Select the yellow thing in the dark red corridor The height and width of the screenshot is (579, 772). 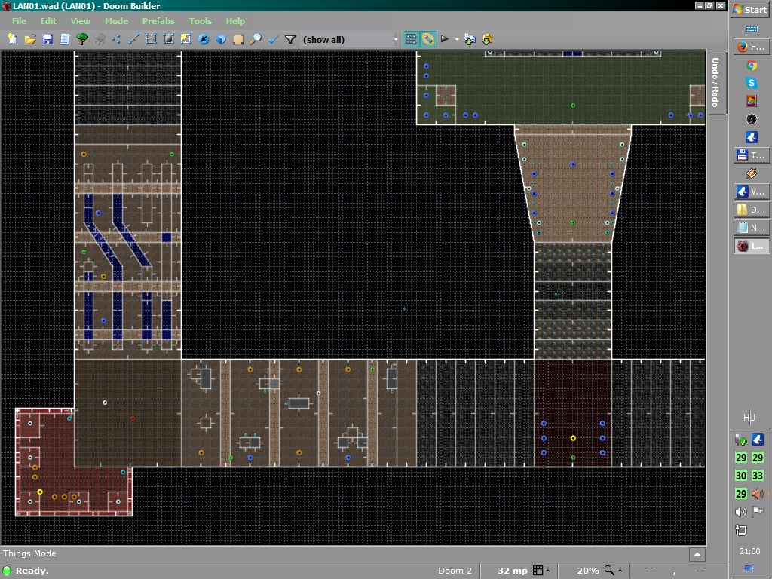coord(573,438)
